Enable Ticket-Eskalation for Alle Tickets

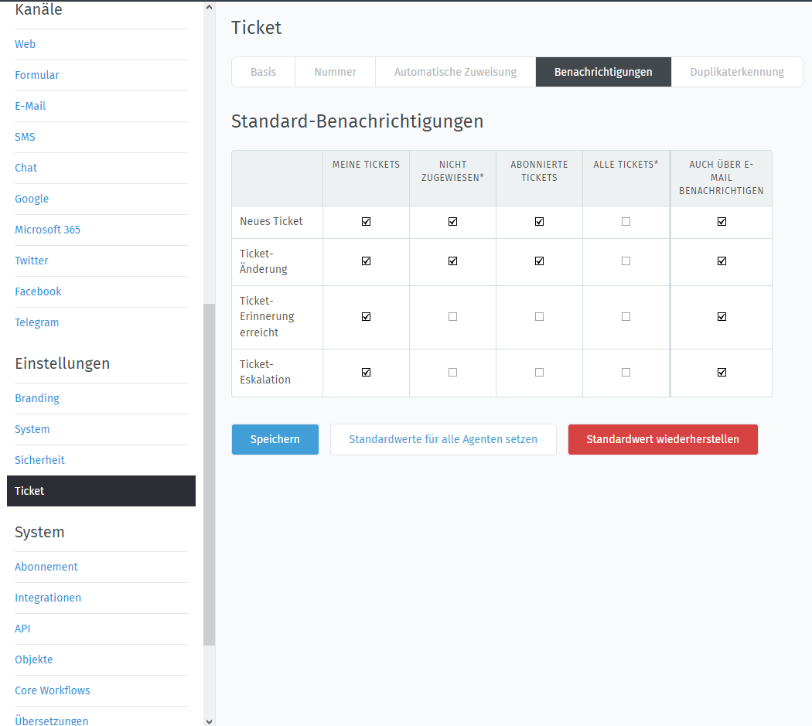626,373
